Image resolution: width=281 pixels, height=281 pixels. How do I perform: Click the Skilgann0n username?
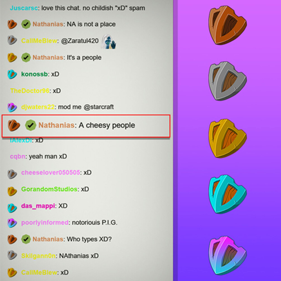pos(38,256)
